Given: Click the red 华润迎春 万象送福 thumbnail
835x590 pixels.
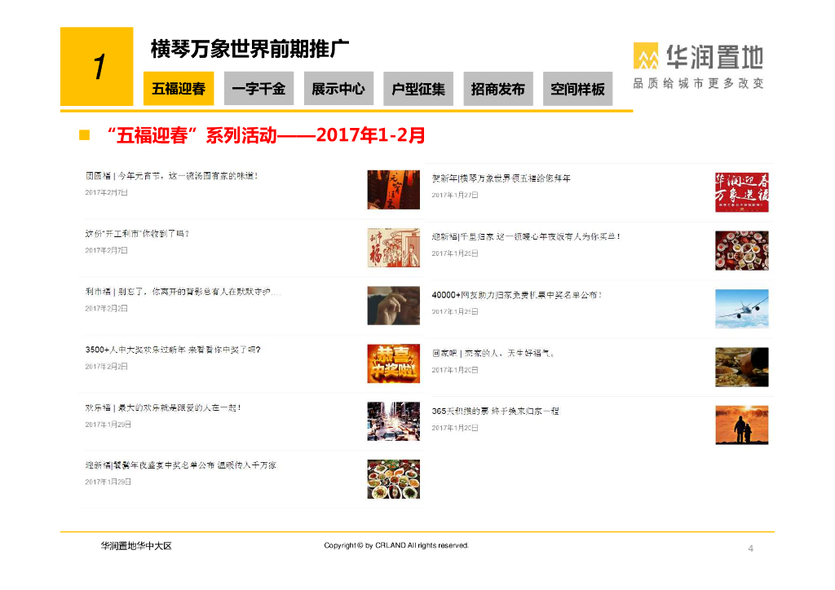Looking at the screenshot, I should [x=742, y=192].
